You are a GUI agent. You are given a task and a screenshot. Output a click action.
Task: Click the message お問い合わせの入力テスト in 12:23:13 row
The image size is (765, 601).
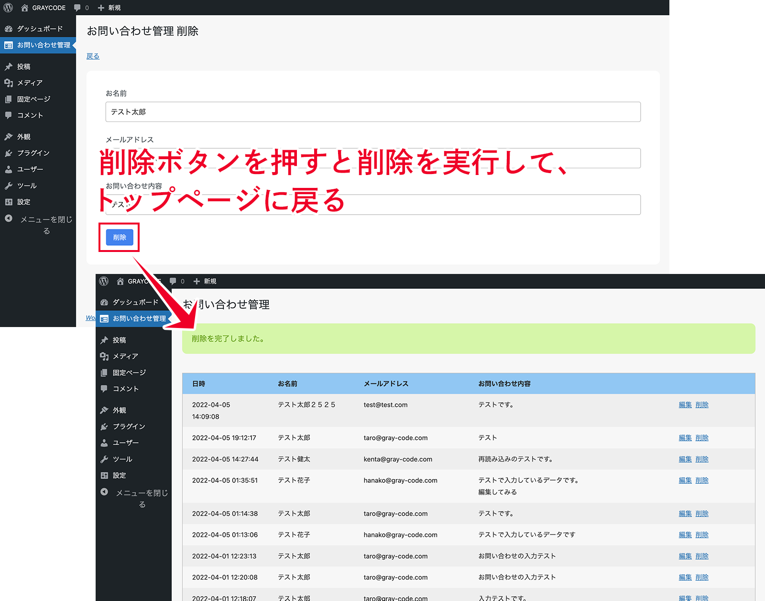(x=517, y=556)
